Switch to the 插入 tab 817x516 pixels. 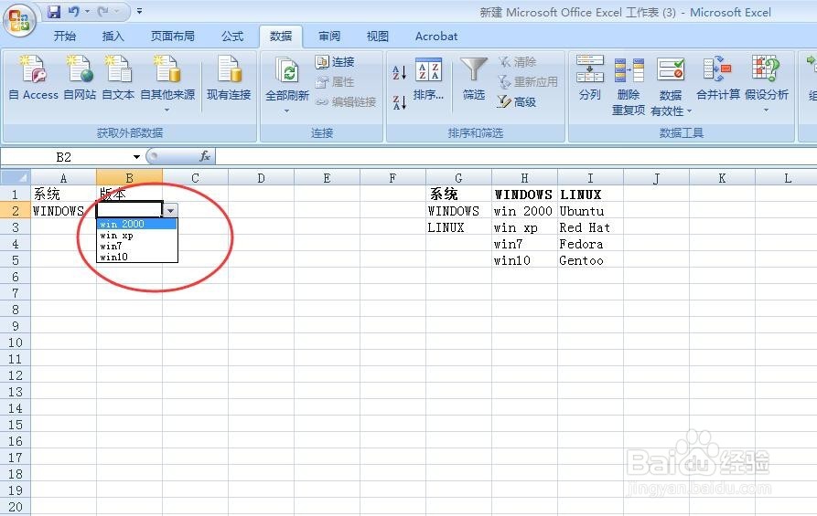tap(113, 37)
